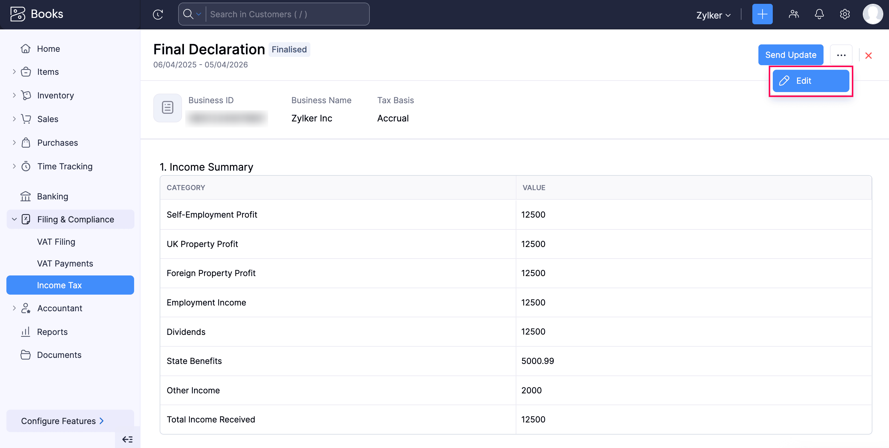Select Edit from the dropdown menu
This screenshot has height=448, width=889.
coord(810,81)
